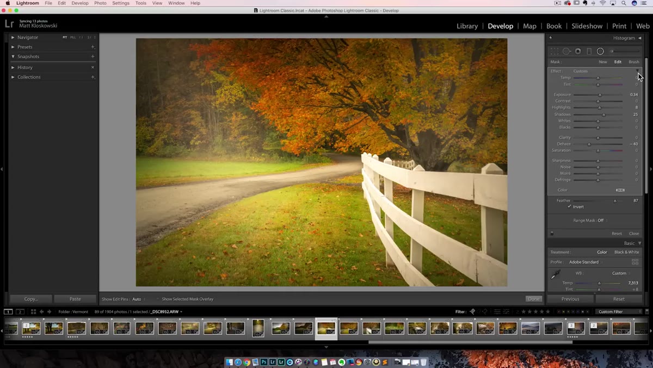Click the Dehaze slider
653x368 pixels.
(x=598, y=144)
